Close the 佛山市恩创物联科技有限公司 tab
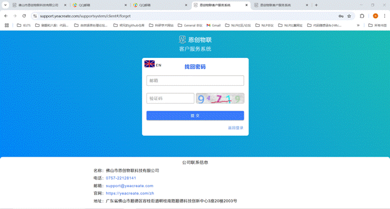Screen dimensions: 390x209 (x=65, y=5)
